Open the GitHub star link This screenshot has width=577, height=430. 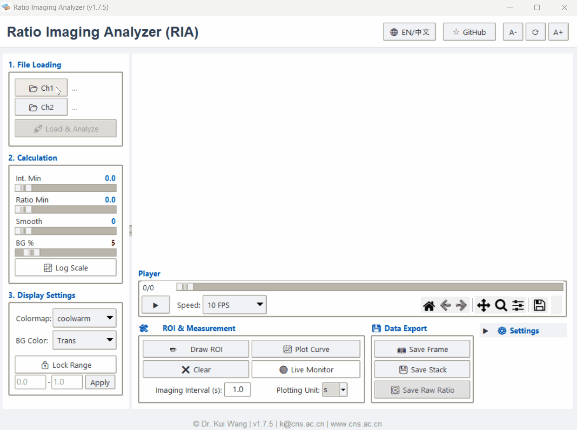click(x=469, y=32)
